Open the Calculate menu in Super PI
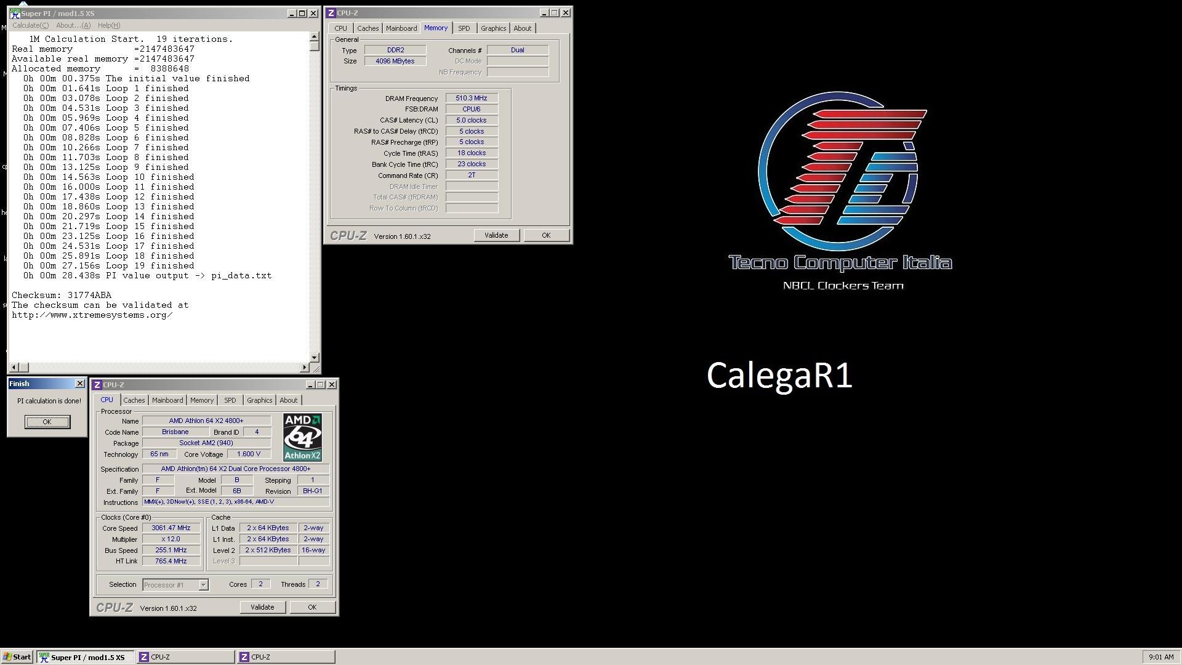 tap(30, 25)
